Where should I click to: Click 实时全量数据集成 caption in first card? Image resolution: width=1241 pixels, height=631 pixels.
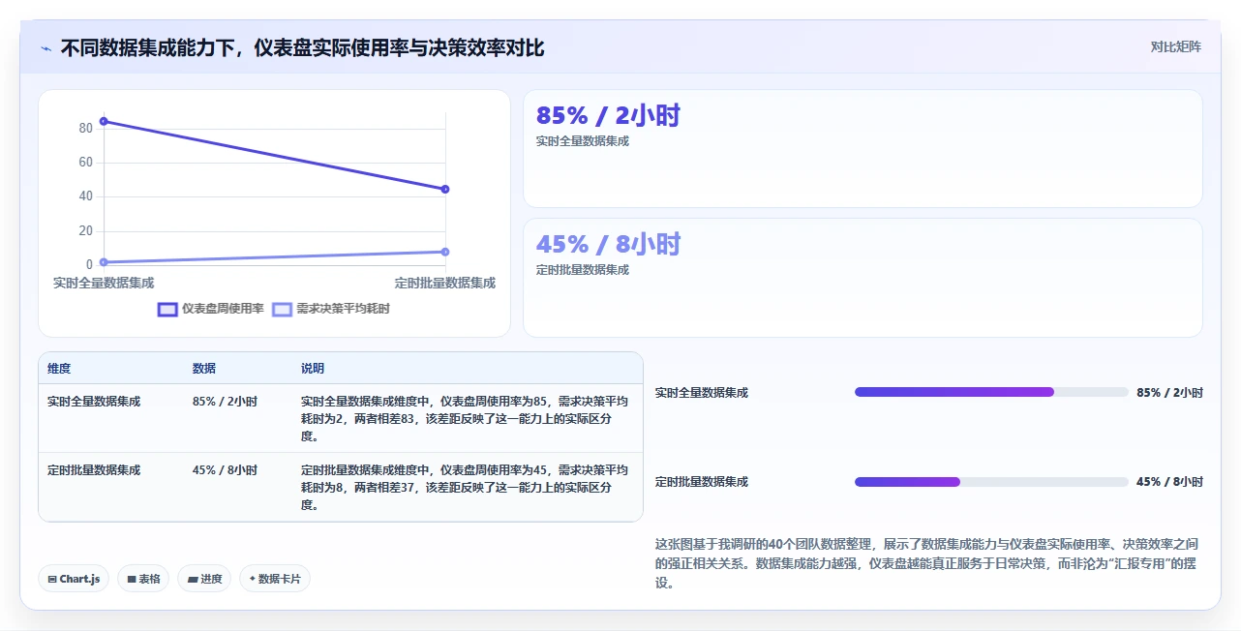coord(583,141)
